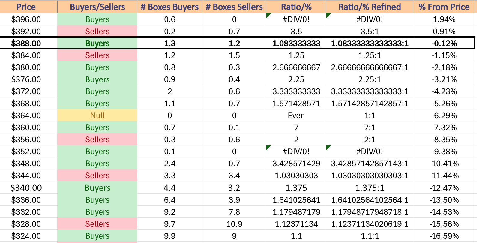The image size is (477, 243).
Task: Click the $376.00 price cell
Action: tap(28, 79)
